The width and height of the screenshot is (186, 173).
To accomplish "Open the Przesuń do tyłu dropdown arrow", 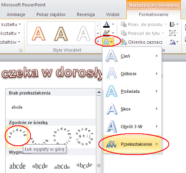I will [x=162, y=33].
